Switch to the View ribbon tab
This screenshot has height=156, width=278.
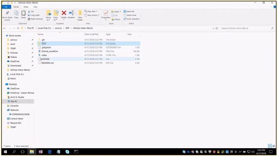pos(35,7)
